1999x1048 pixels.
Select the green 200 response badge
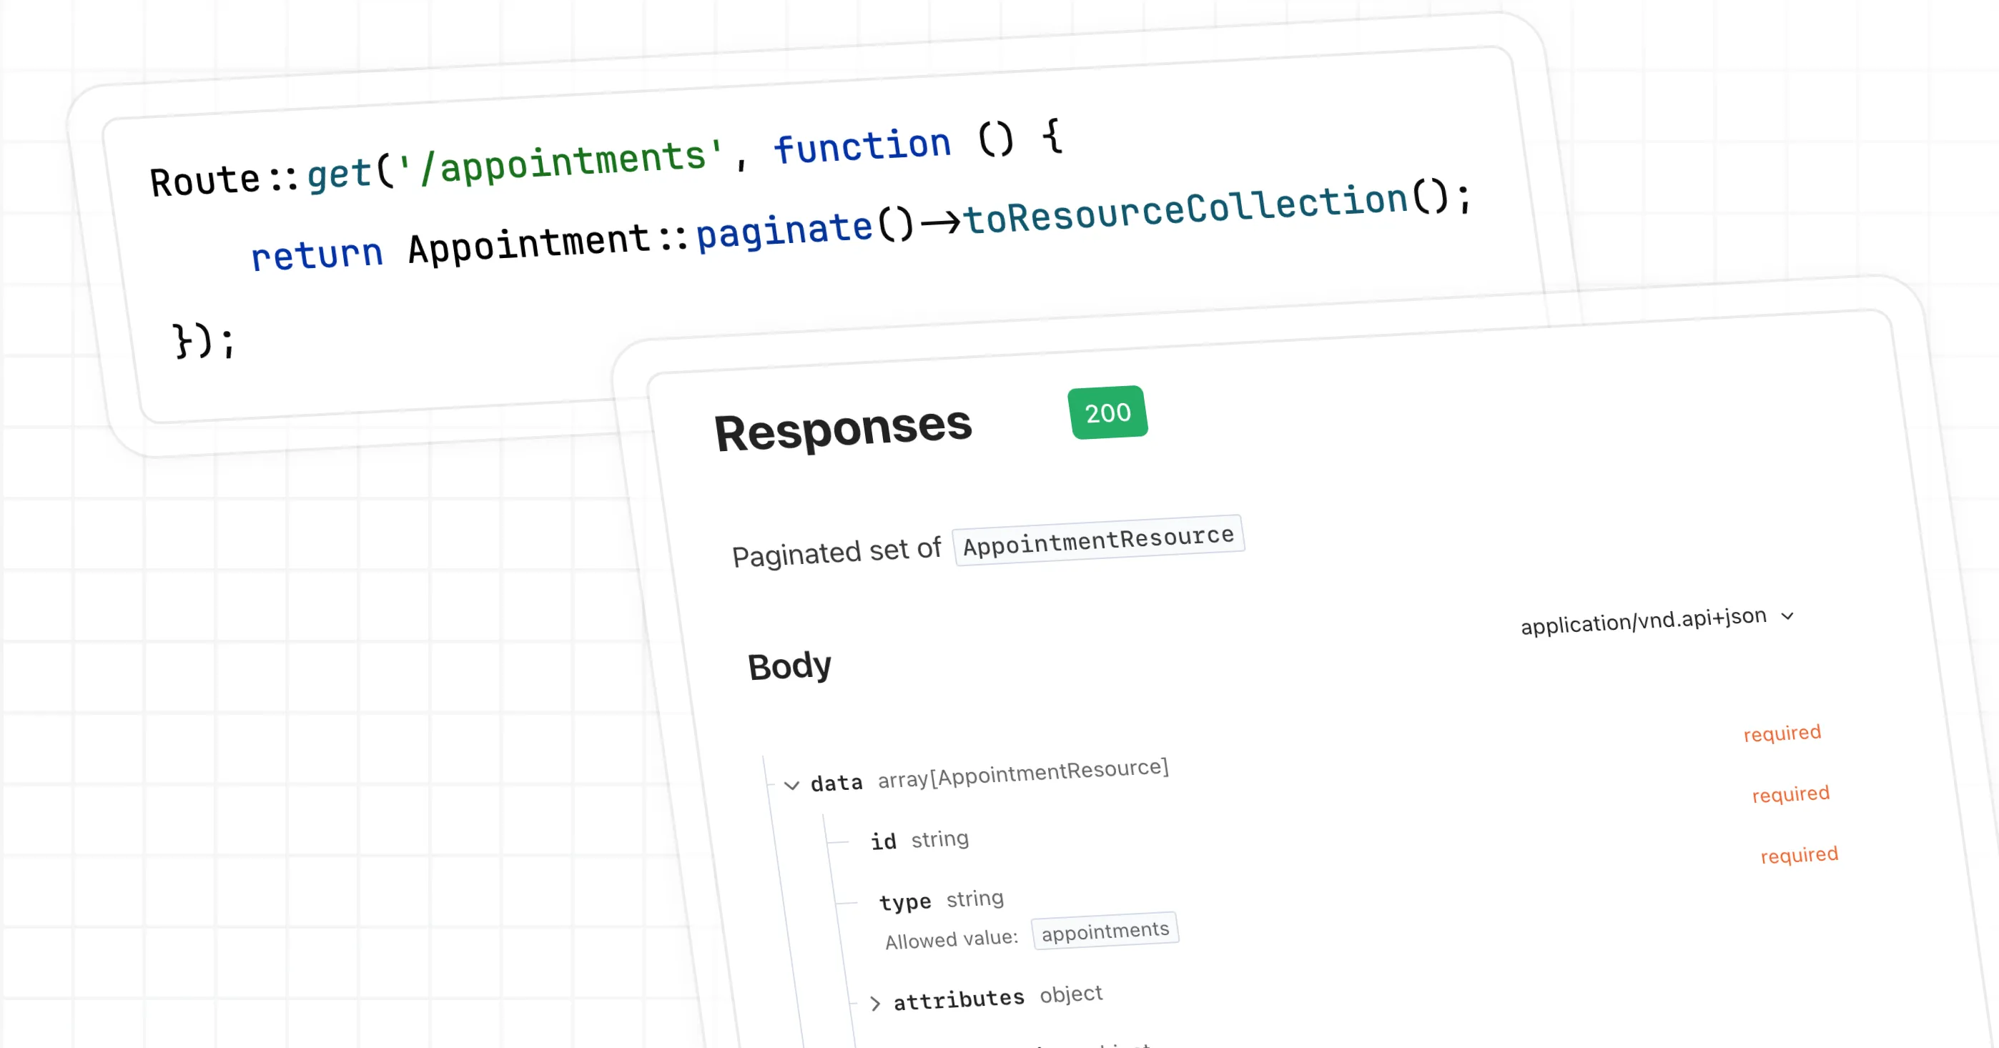click(1107, 412)
